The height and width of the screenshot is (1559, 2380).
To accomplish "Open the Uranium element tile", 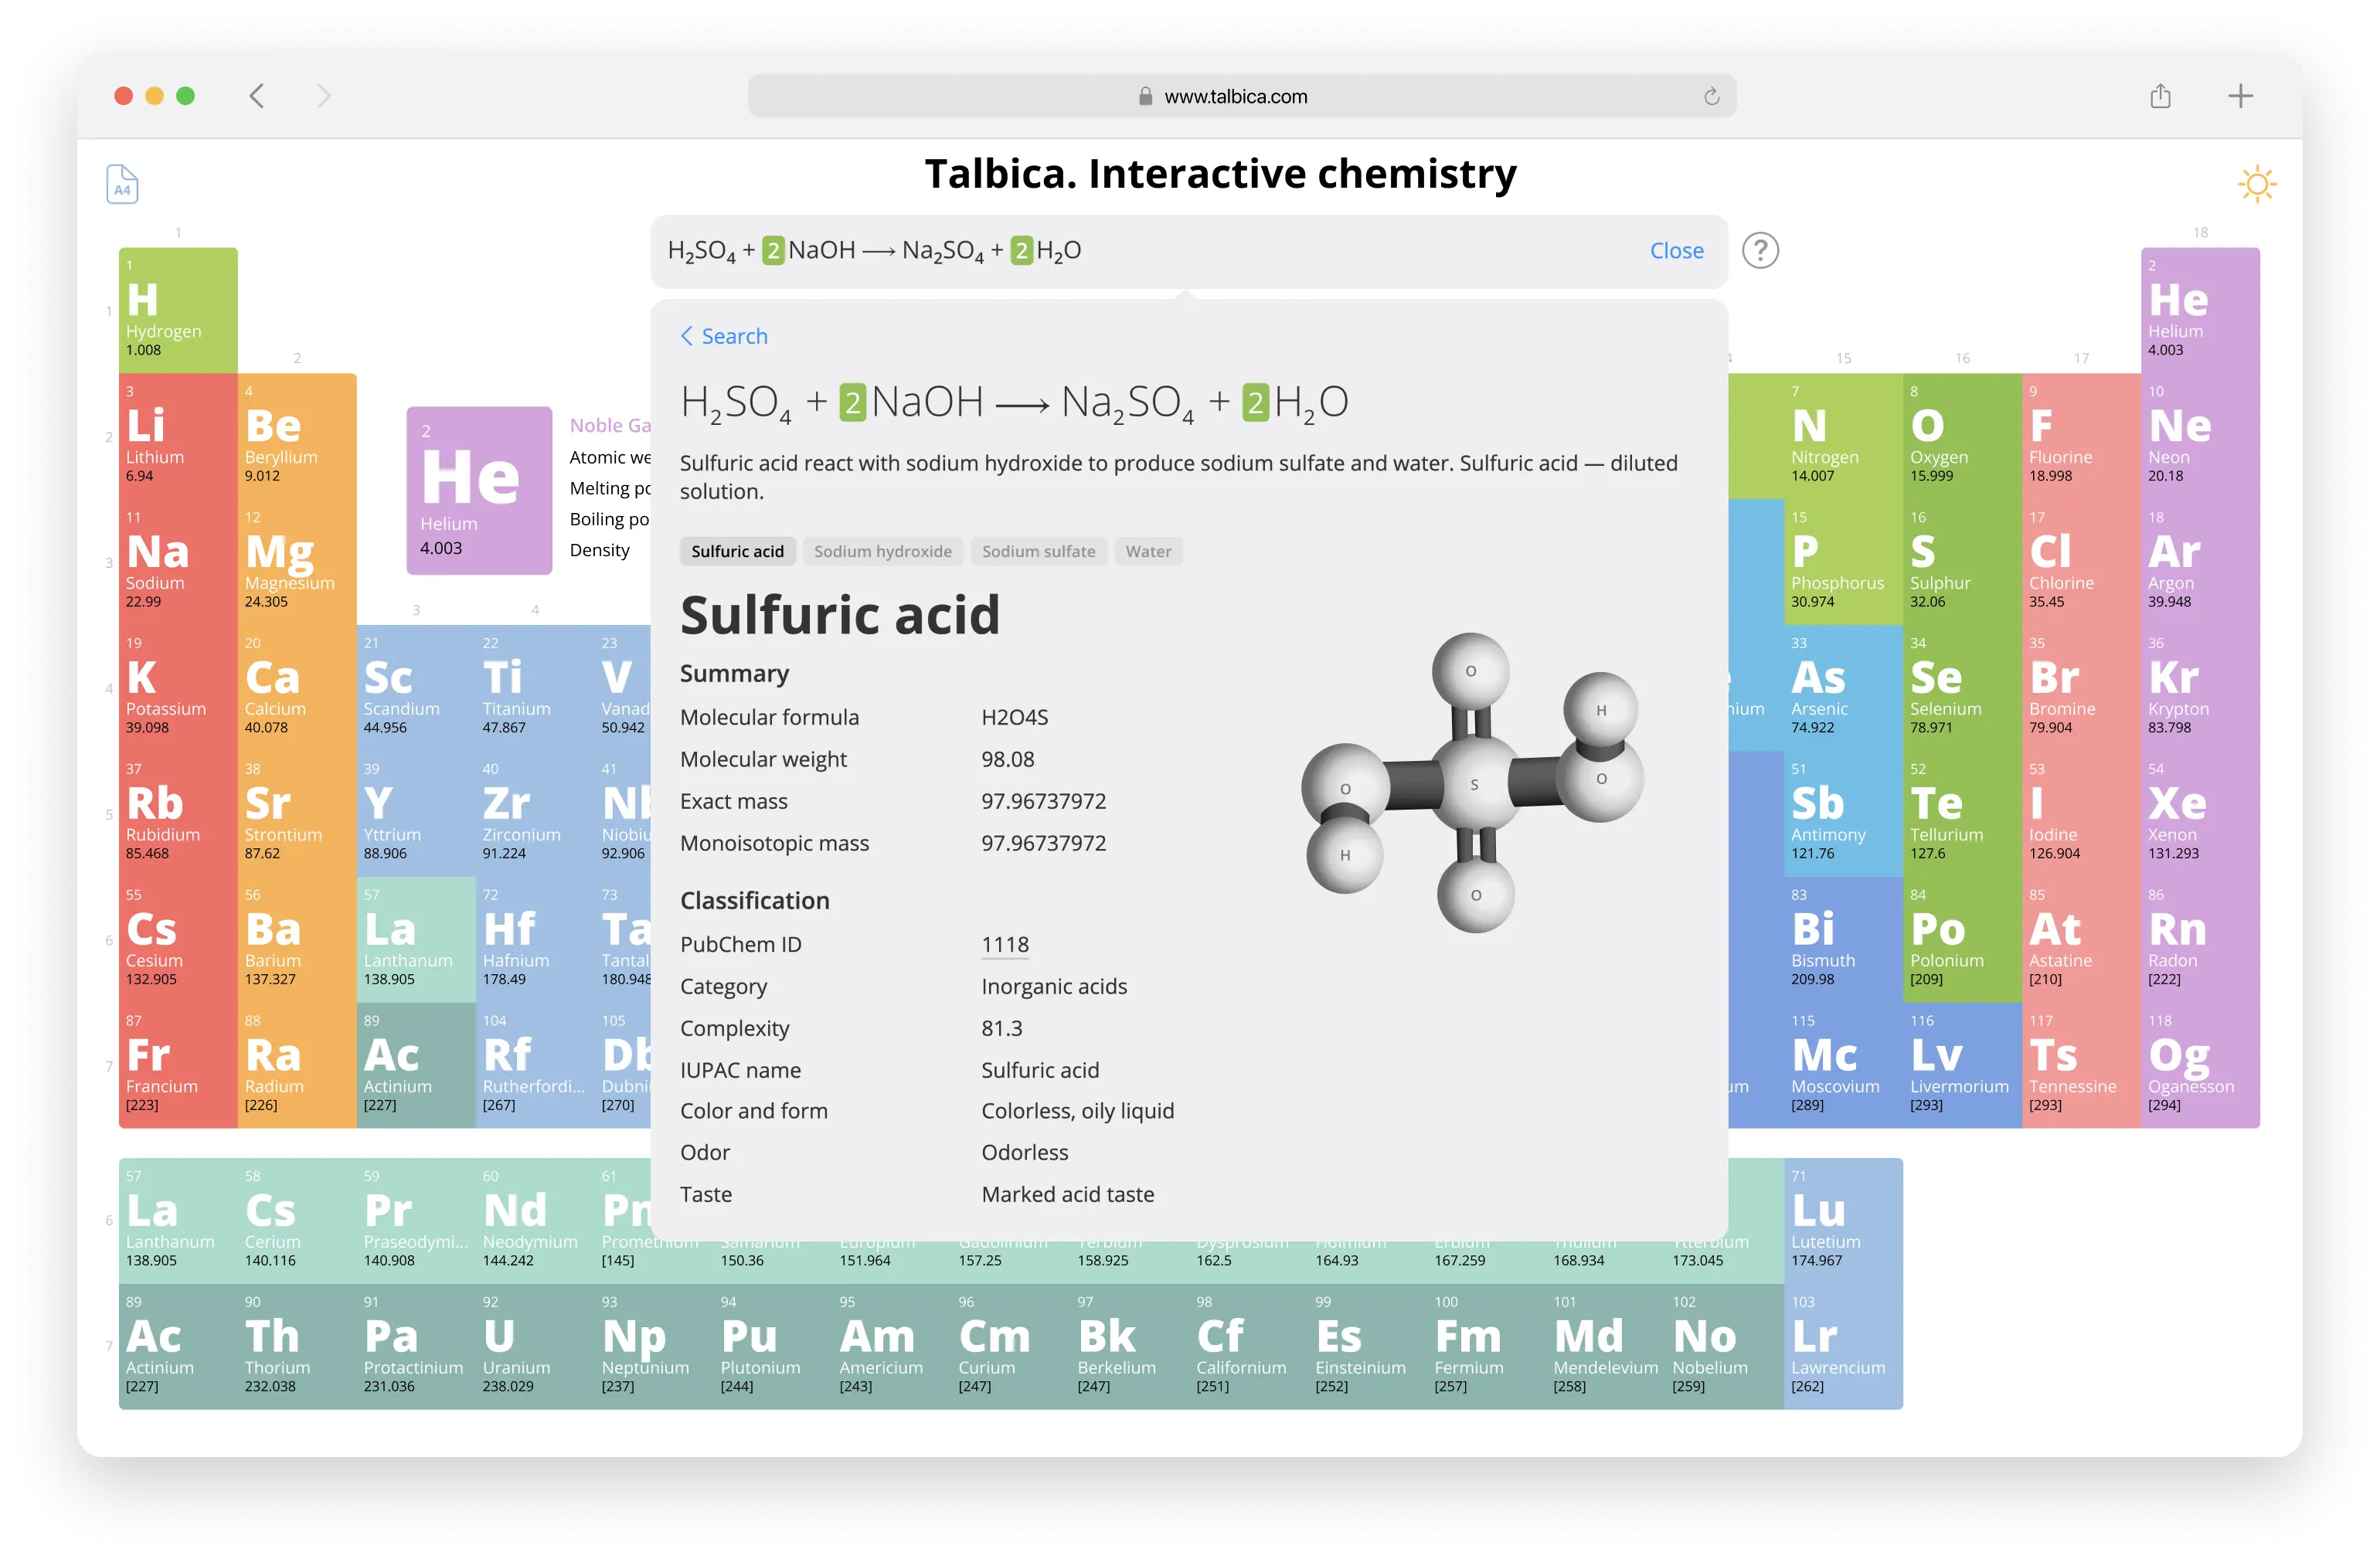I will tap(535, 1347).
